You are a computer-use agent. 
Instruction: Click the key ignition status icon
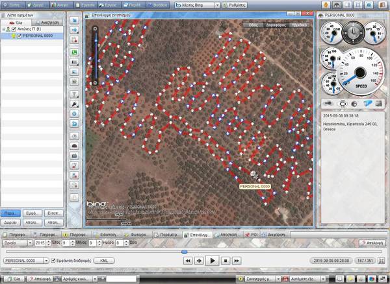(x=330, y=104)
